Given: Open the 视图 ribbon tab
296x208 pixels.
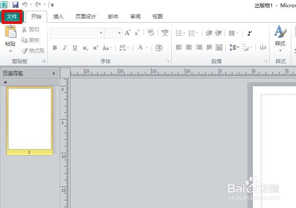Looking at the screenshot, I should [158, 17].
